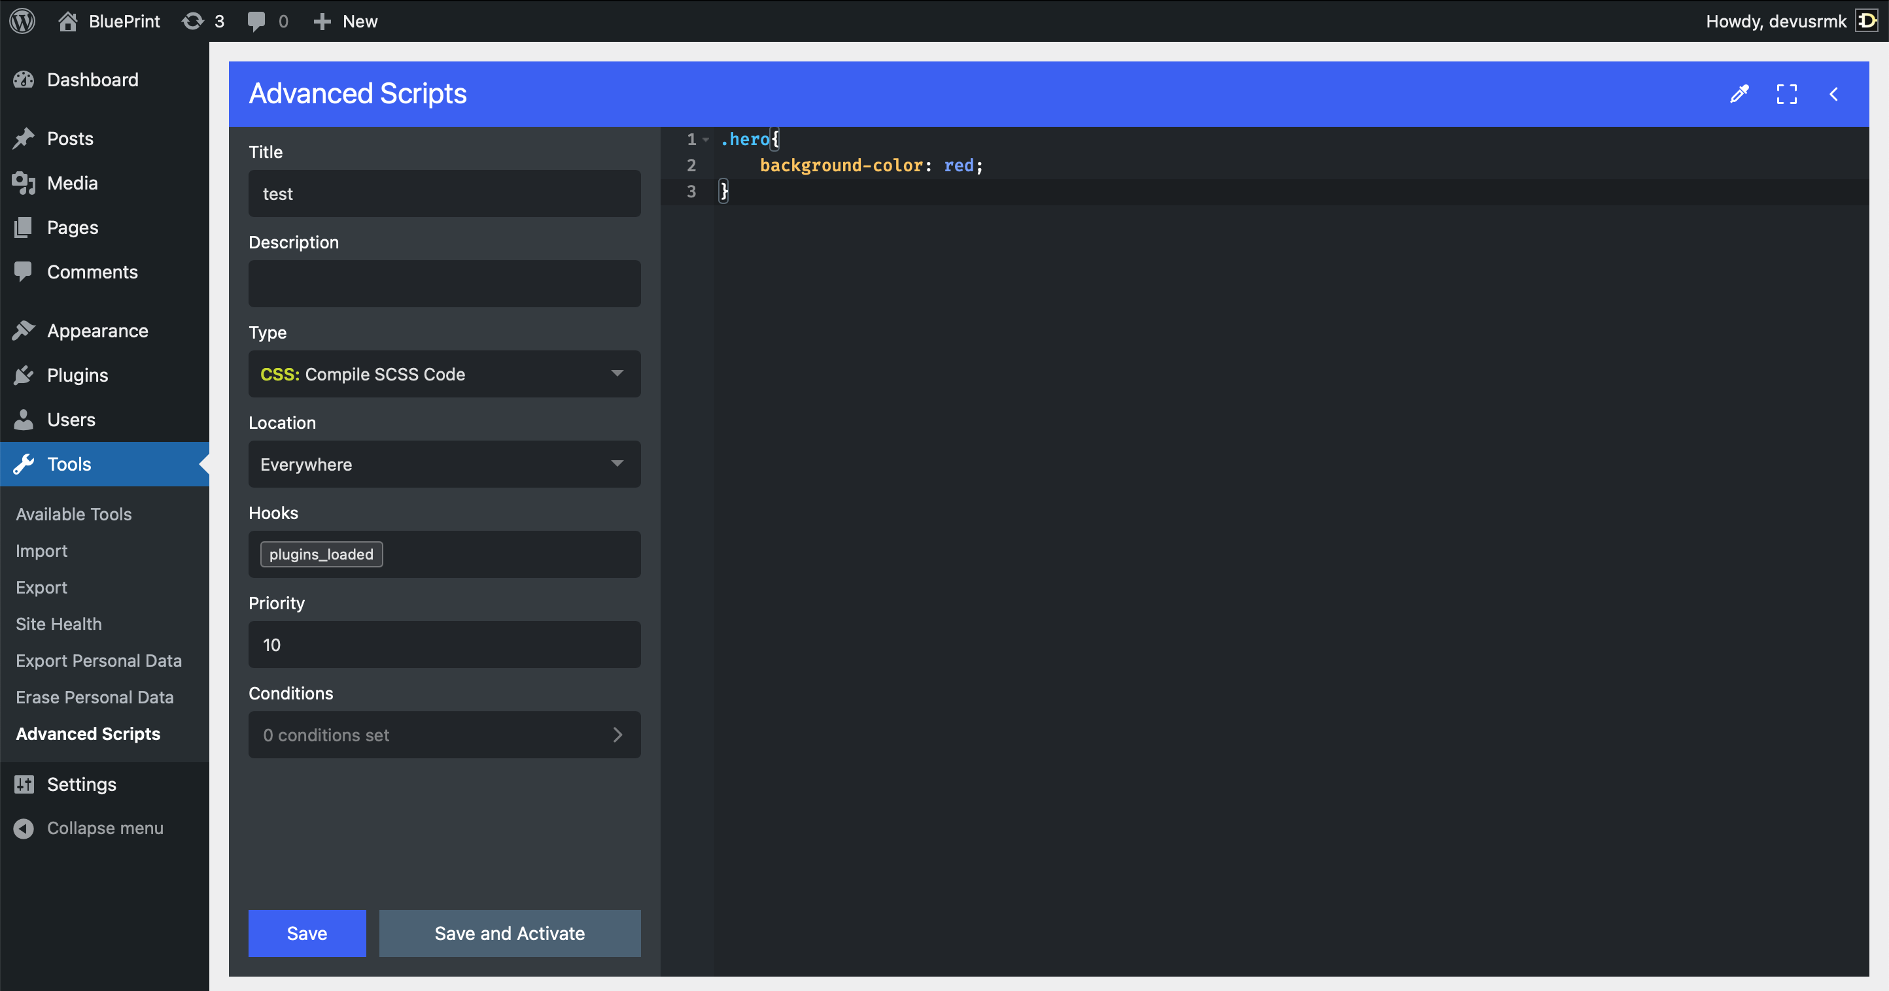This screenshot has width=1889, height=991.
Task: Open Site Health submenu
Action: pyautogui.click(x=59, y=624)
